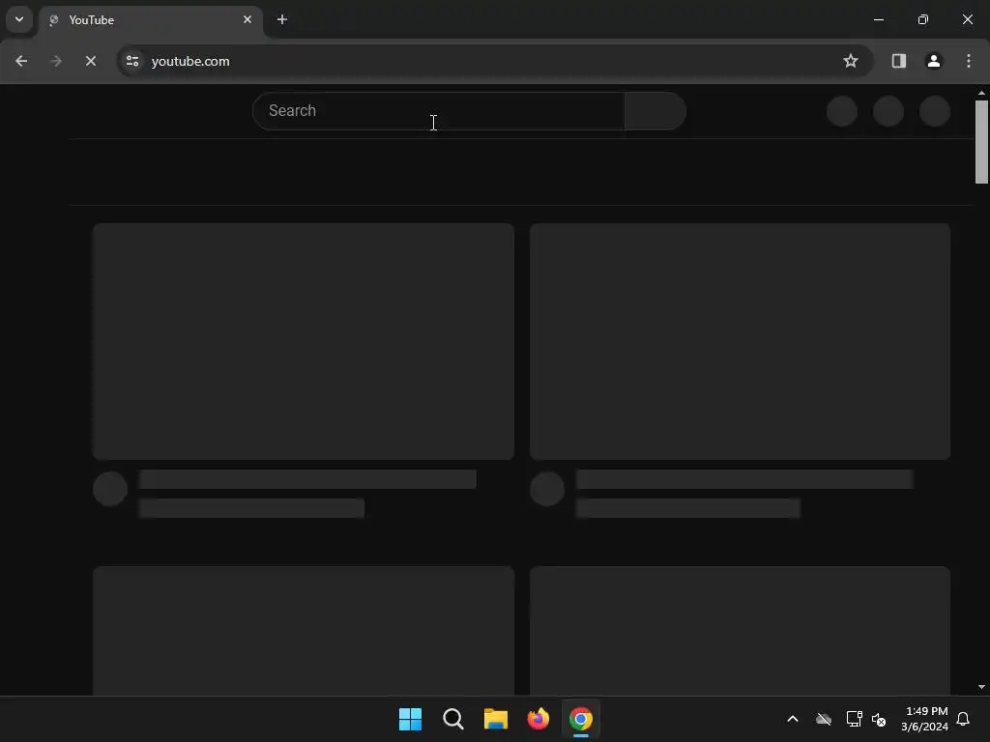
Task: Focus the YouTube Search field
Action: pos(439,111)
